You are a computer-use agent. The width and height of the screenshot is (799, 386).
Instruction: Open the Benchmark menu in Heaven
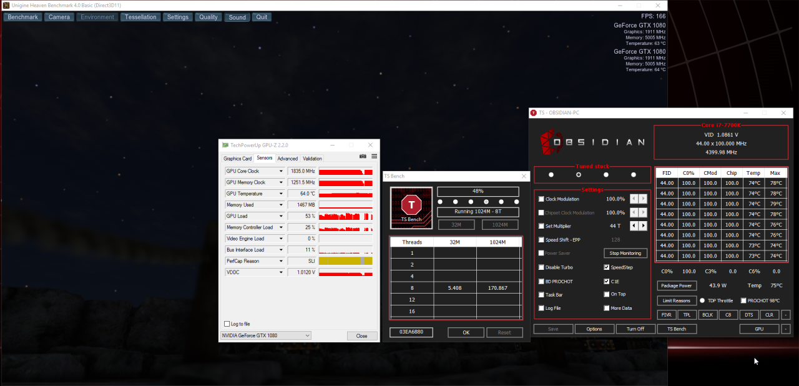coord(22,17)
